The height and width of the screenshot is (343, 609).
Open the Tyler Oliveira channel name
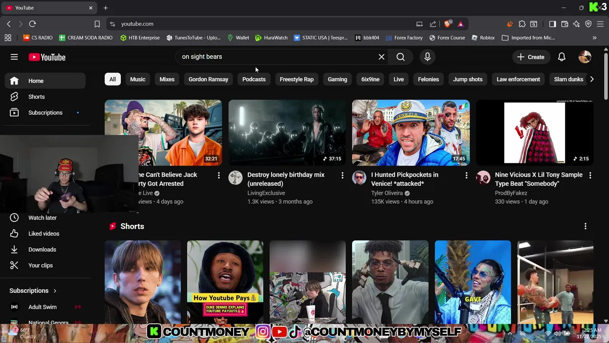pos(387,193)
